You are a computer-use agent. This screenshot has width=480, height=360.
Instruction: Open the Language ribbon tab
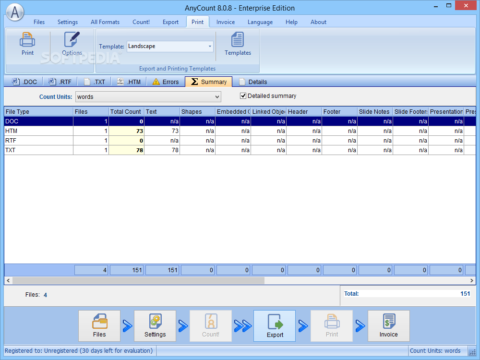pos(260,22)
